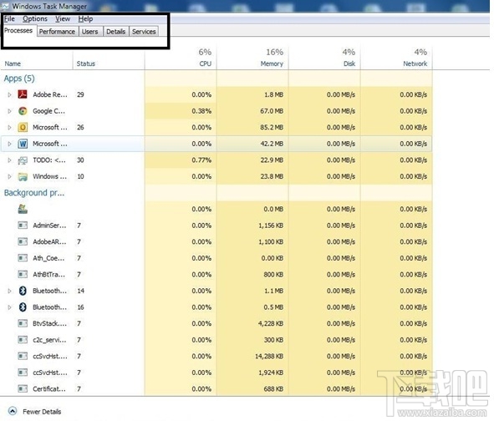Viewport: 494px width, 421px height.
Task: Expand the Bluetooth process with status 16
Action: [9, 307]
